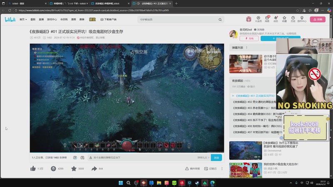
Task: Open the danmaku font style icon
Action: 91,157
